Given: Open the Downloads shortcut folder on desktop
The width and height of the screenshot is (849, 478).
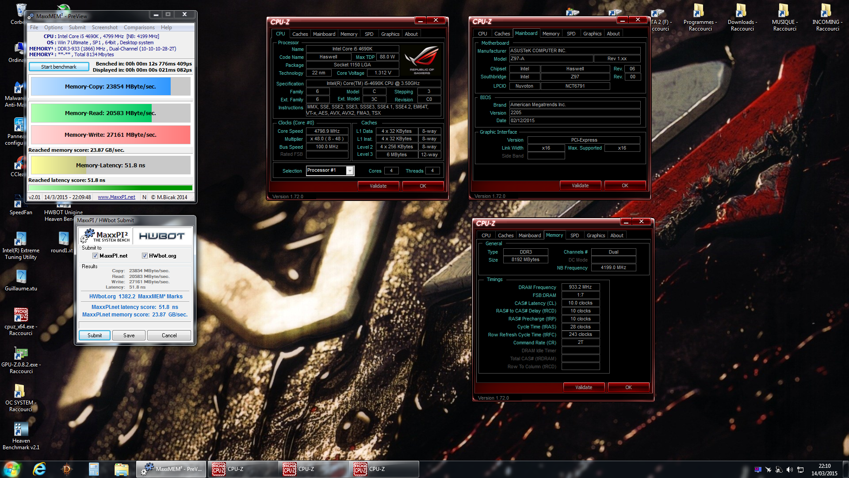Looking at the screenshot, I should pos(742,11).
